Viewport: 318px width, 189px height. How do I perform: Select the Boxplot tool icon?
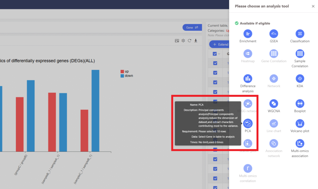click(300, 104)
